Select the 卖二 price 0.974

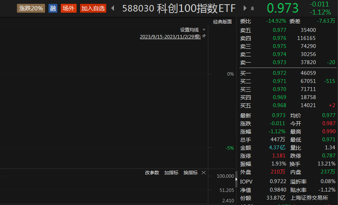[x=279, y=55]
